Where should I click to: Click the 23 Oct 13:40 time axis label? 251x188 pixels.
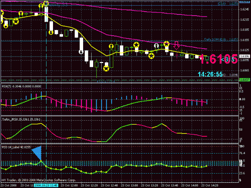pyautogui.click(x=169, y=186)
